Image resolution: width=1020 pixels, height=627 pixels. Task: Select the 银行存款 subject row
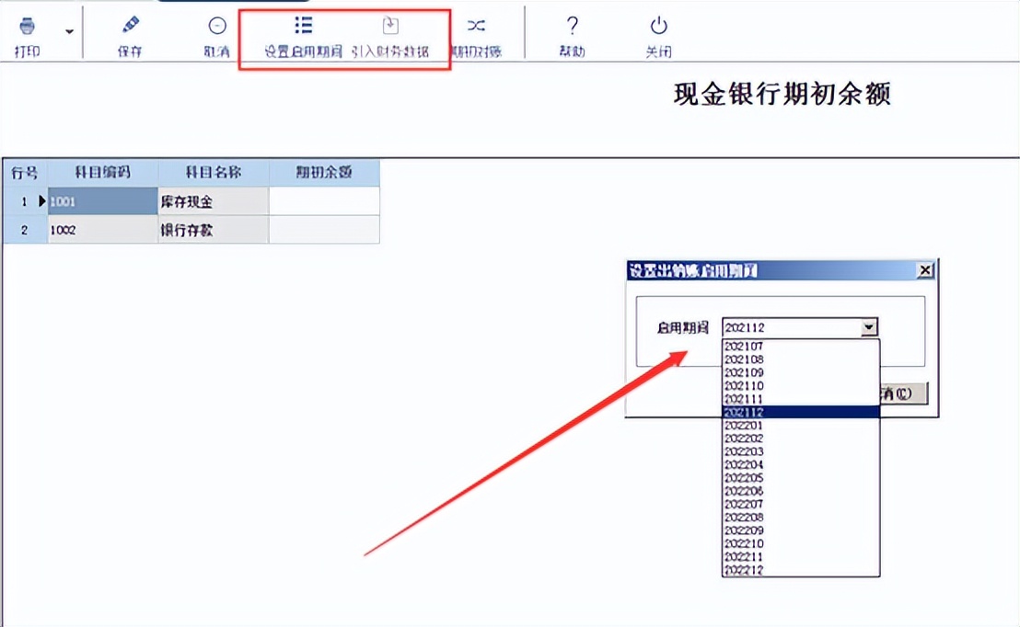click(x=212, y=231)
